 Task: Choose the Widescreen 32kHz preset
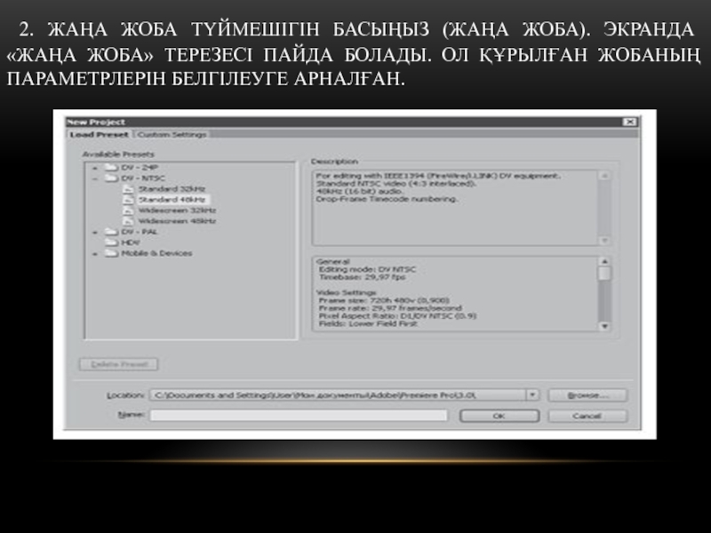177,211
